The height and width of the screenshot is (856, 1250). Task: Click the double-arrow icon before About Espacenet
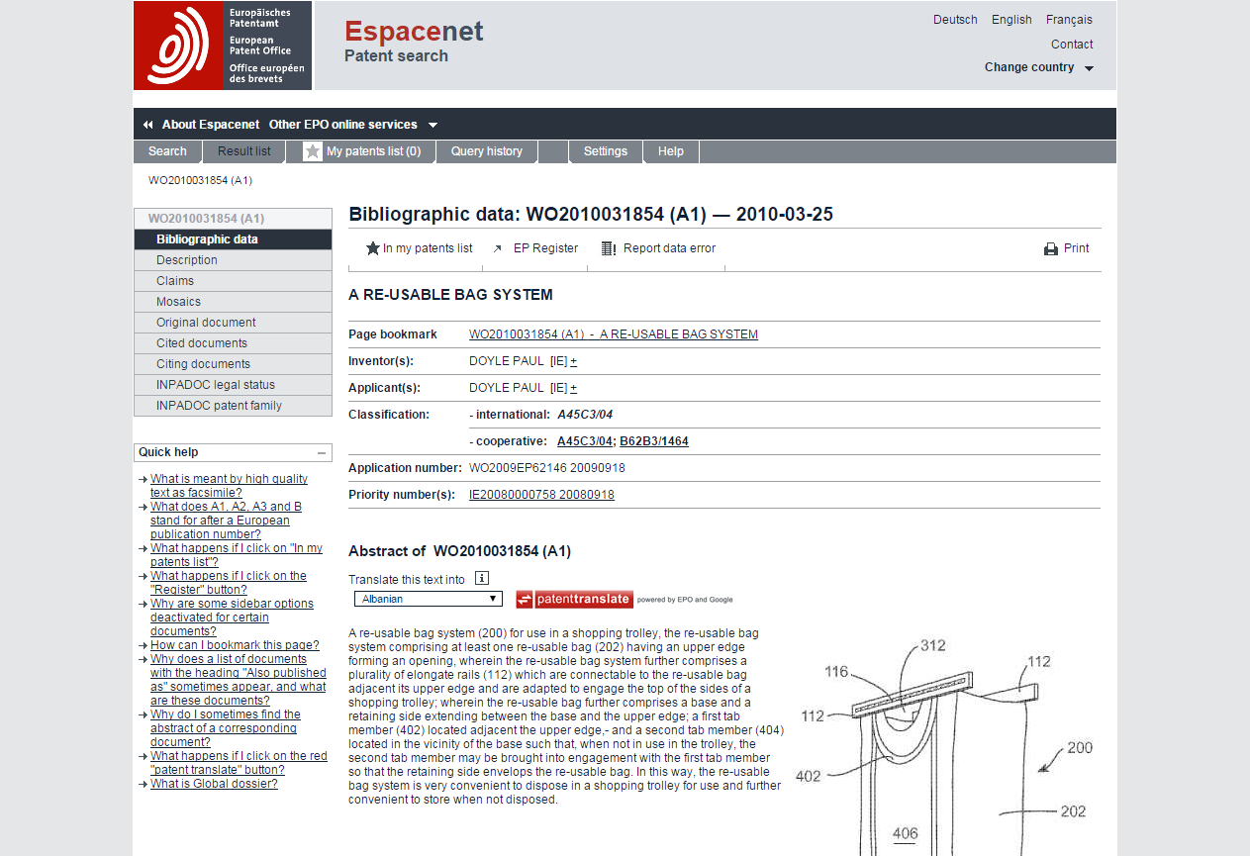(148, 125)
